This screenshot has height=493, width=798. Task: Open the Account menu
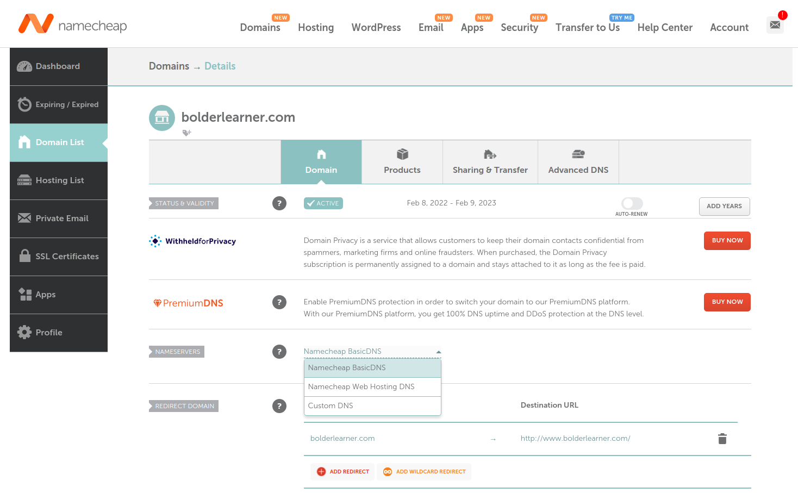730,28
